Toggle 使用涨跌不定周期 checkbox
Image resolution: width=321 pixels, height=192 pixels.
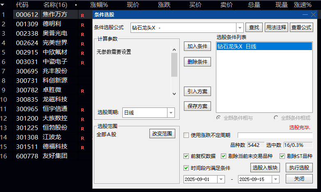point(186,135)
